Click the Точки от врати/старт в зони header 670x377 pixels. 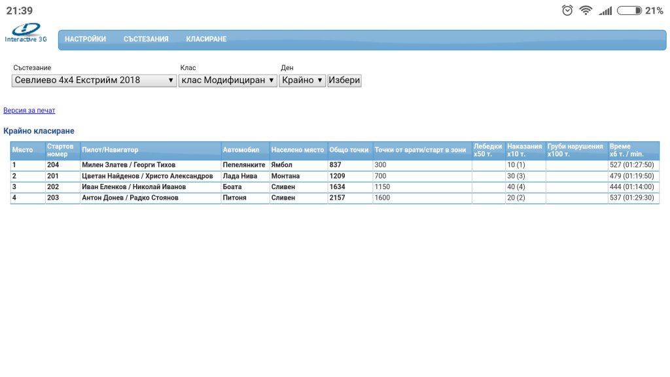422,150
